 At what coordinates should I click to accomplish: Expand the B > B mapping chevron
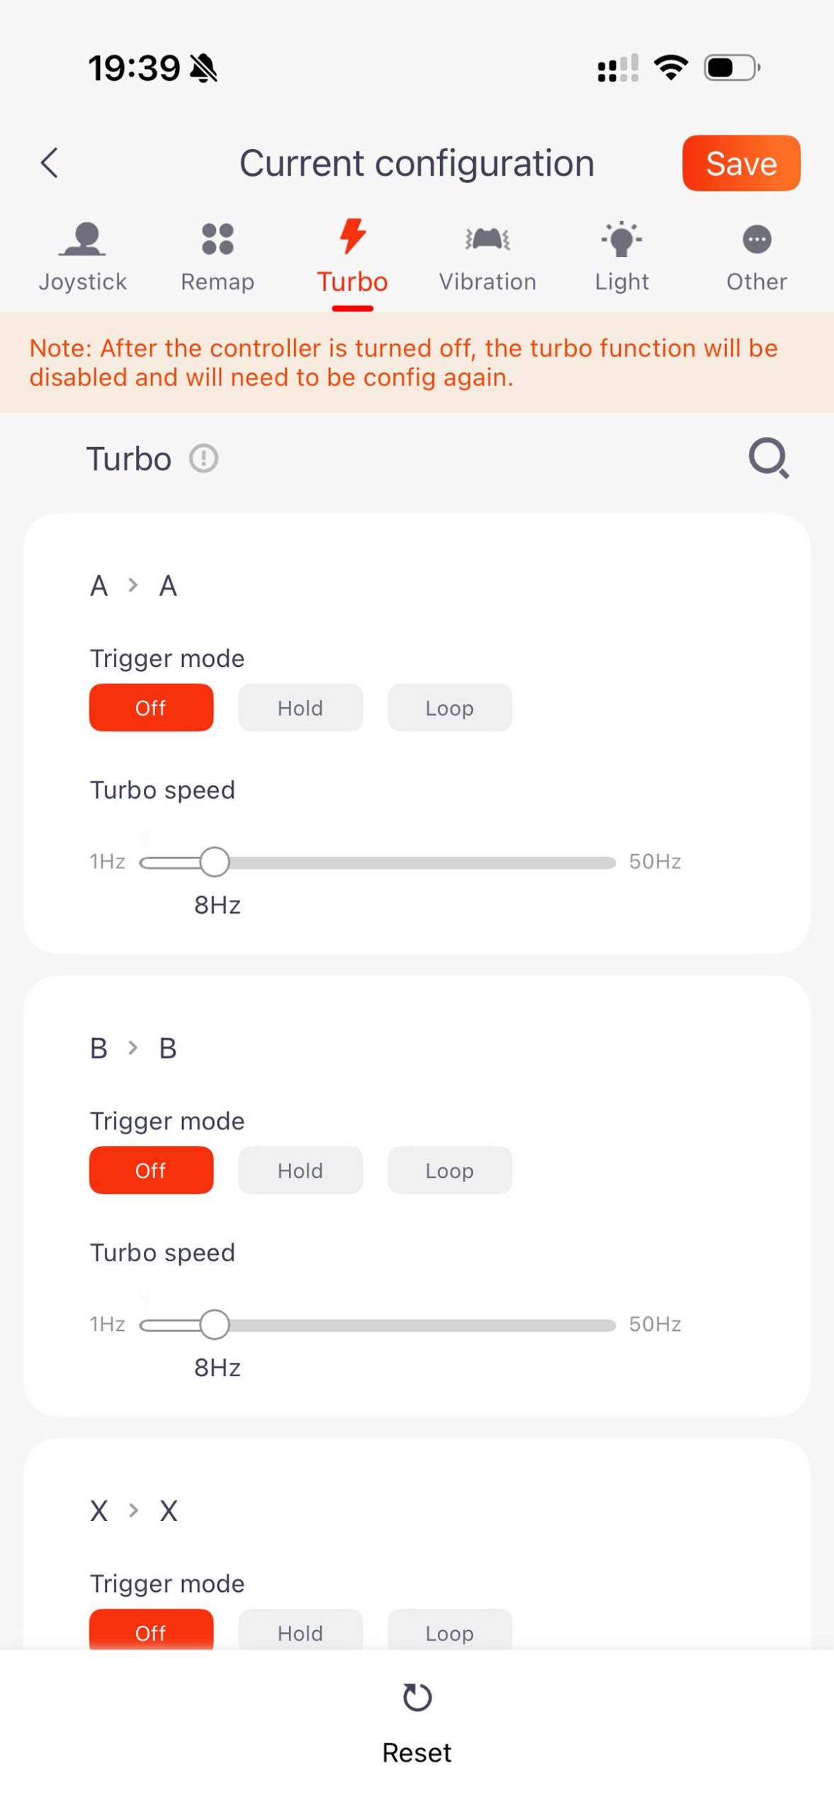click(x=133, y=1047)
